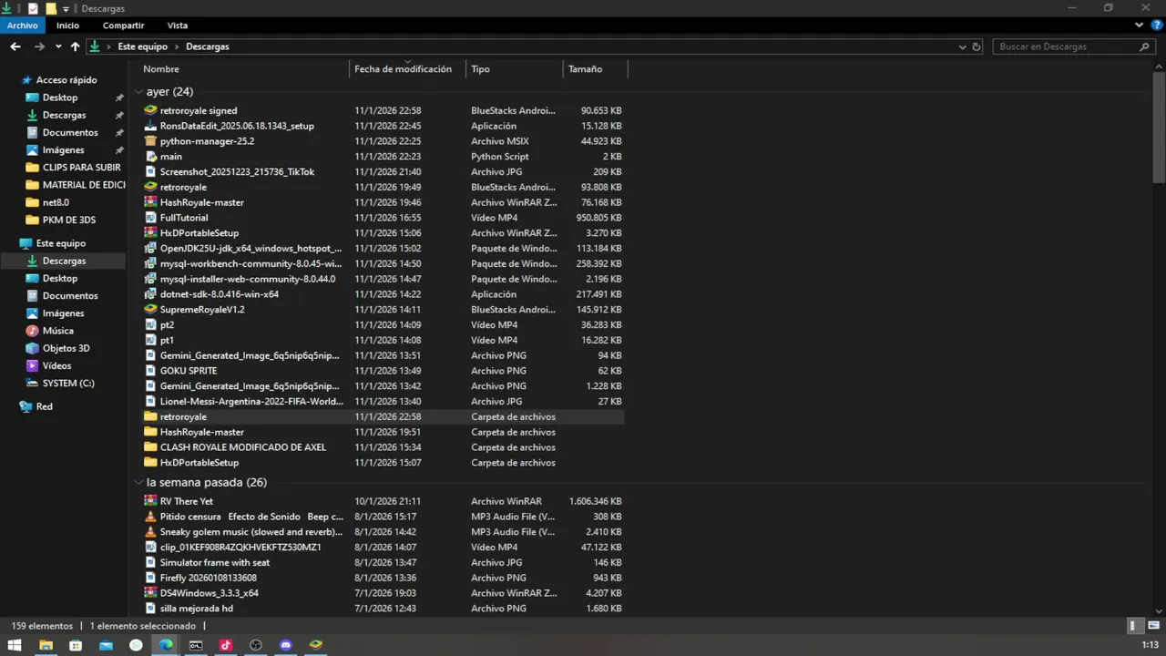Viewport: 1166px width, 656px height.
Task: Select 'retroroyale signed' BlueStacks file icon
Action: pyautogui.click(x=151, y=110)
